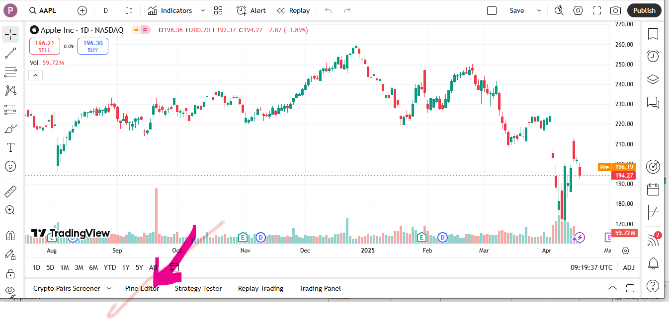Open the pattern drawing tools

(x=10, y=91)
